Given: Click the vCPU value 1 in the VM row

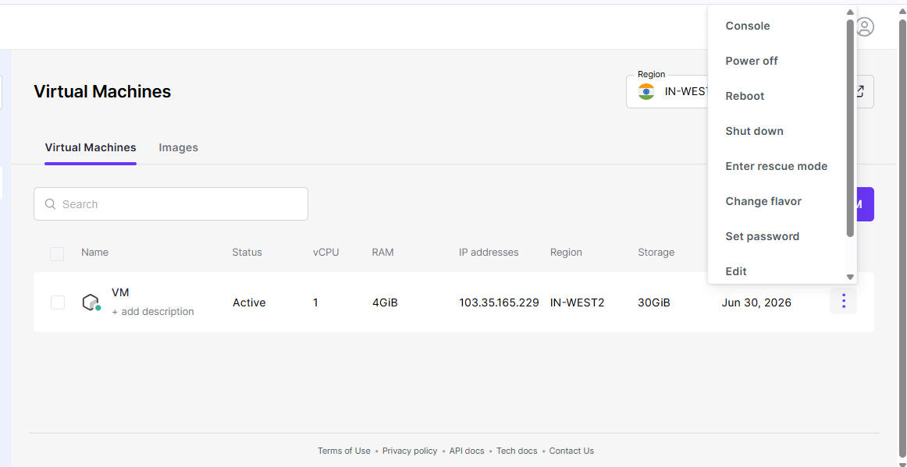Looking at the screenshot, I should 316,302.
